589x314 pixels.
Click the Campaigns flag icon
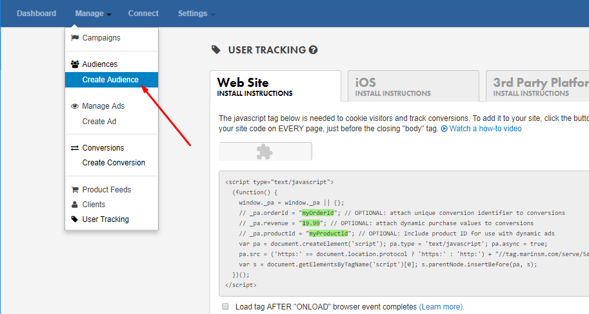(x=75, y=37)
